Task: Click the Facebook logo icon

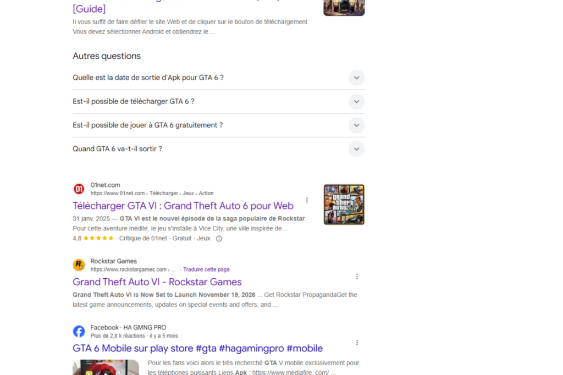Action: (79, 331)
